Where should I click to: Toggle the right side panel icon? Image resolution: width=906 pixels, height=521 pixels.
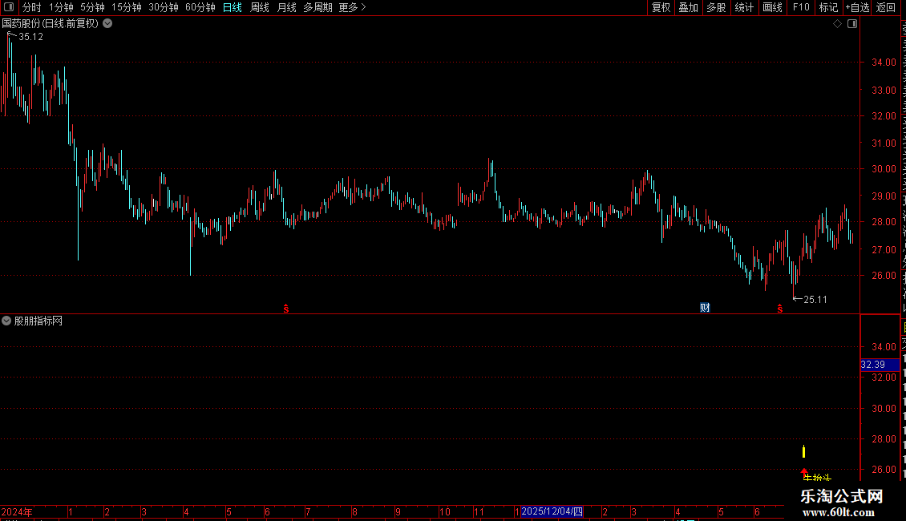point(852,24)
